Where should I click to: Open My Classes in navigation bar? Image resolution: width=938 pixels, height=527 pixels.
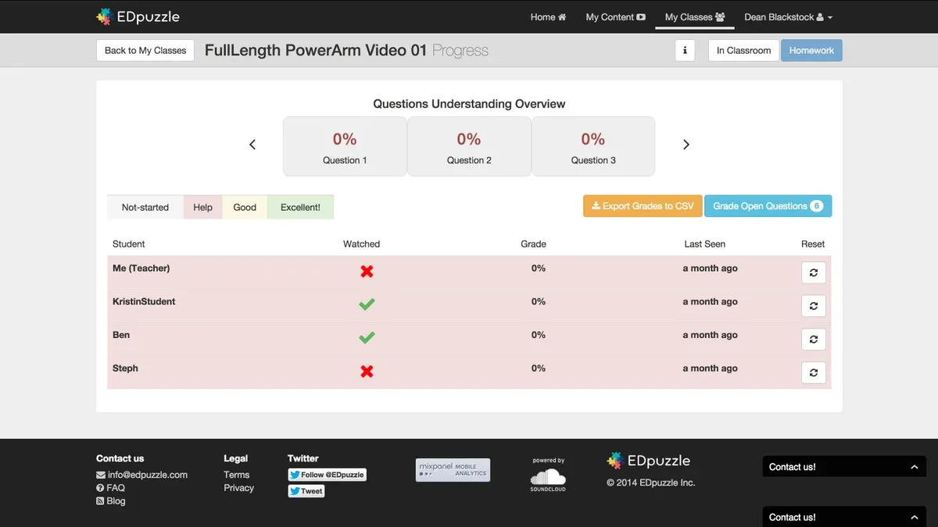[x=695, y=17]
